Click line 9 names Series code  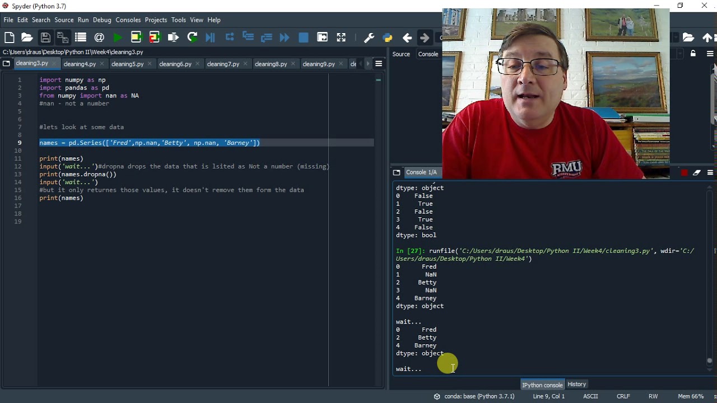click(x=150, y=143)
